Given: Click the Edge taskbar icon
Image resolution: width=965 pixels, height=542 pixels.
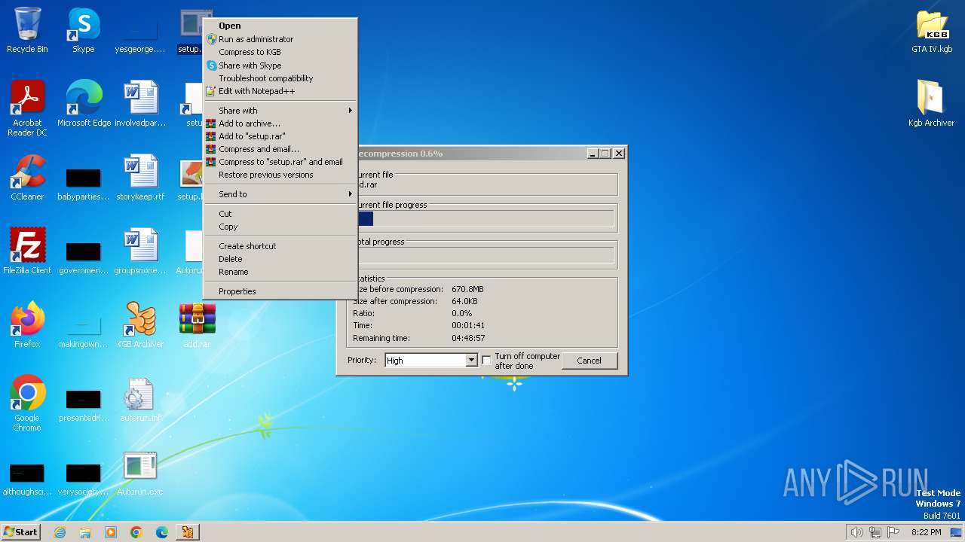Looking at the screenshot, I should click(x=162, y=532).
